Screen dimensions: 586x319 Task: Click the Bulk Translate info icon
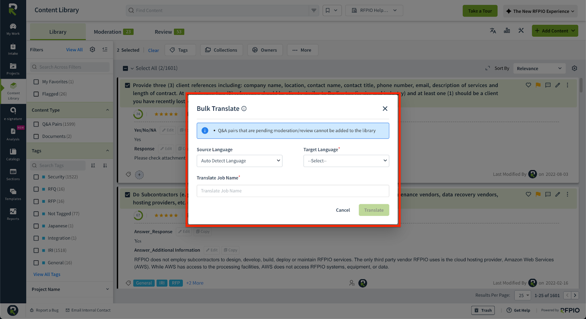(x=244, y=109)
